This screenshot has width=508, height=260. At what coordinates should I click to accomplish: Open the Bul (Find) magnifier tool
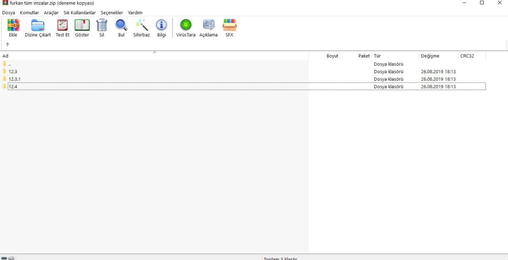pos(121,28)
